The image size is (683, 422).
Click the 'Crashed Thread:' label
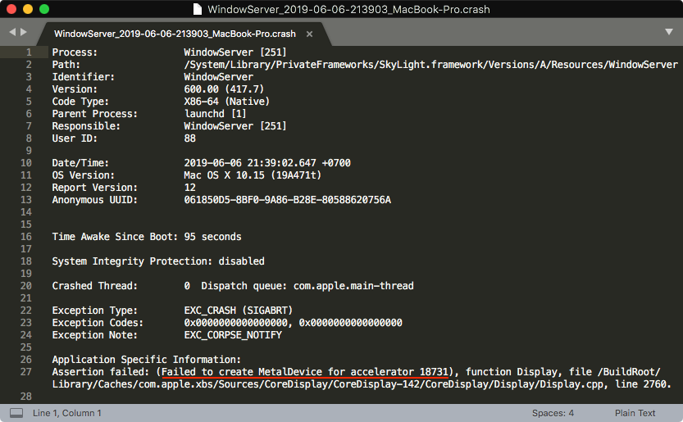coord(94,286)
